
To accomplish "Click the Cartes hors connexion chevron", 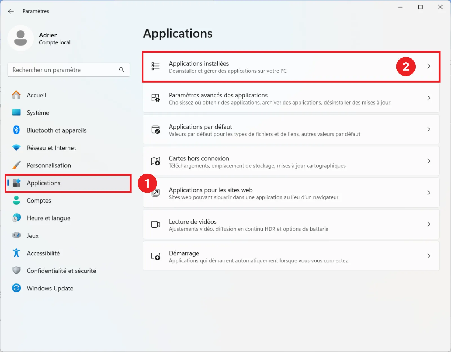I will (x=429, y=161).
